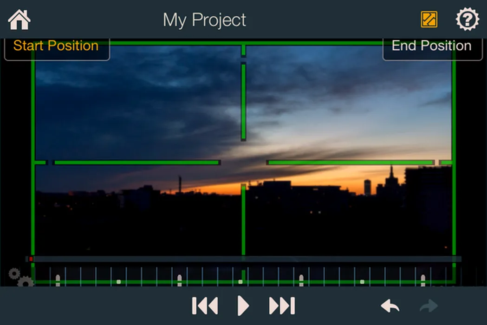The width and height of the screenshot is (487, 325).
Task: Skip back to the beginning
Action: 205,306
